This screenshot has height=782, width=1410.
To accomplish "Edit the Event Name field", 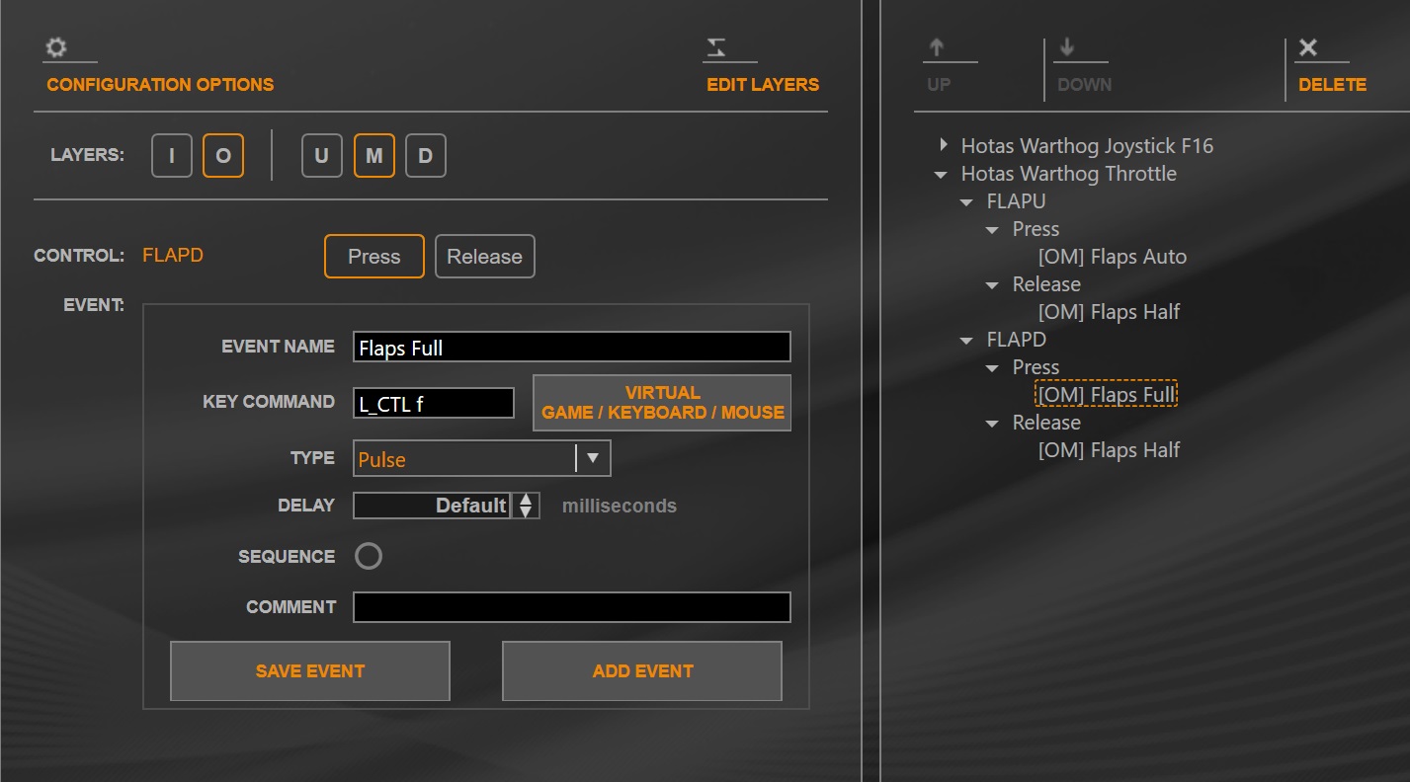I will click(x=572, y=348).
